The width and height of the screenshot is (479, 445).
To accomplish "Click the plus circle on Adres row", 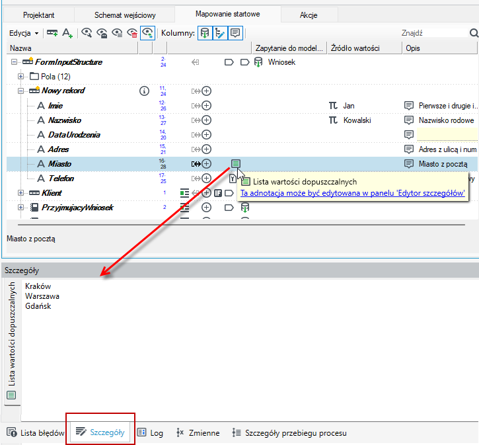I will [207, 149].
